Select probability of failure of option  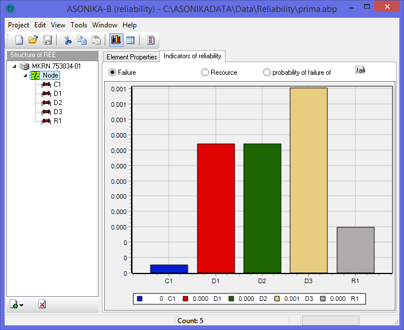pos(267,73)
